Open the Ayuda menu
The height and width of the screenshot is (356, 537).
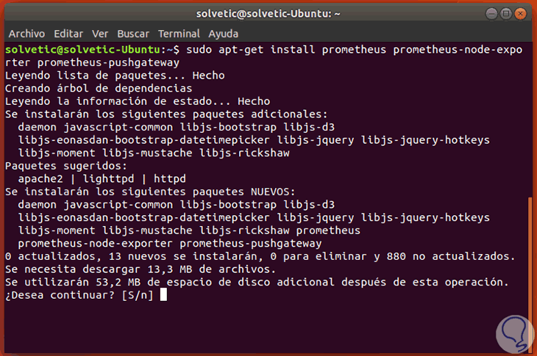pos(224,34)
